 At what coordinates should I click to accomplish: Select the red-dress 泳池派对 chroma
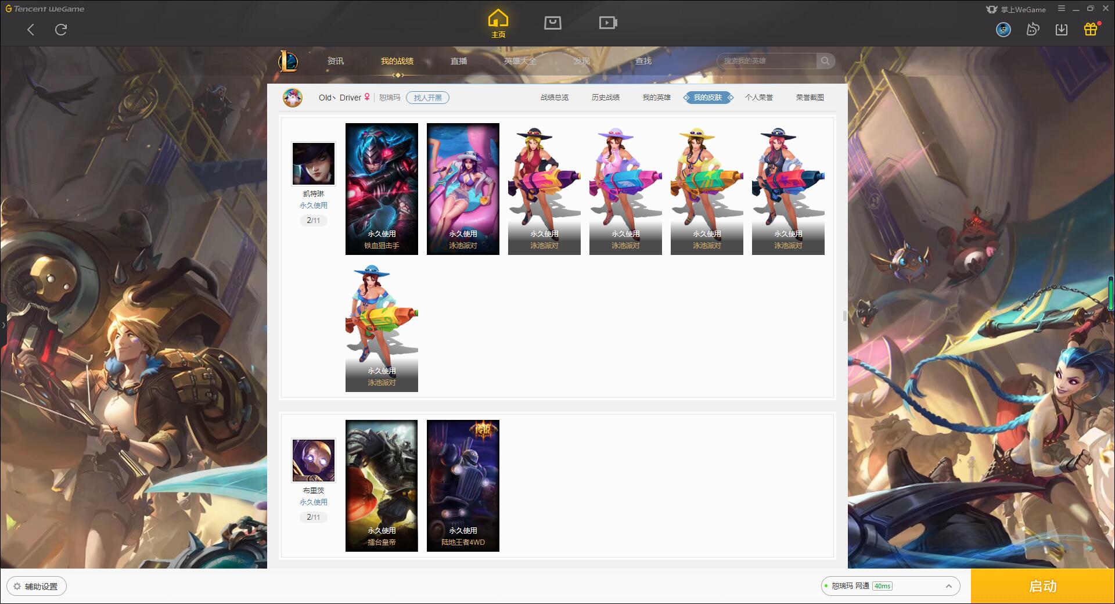tap(544, 189)
